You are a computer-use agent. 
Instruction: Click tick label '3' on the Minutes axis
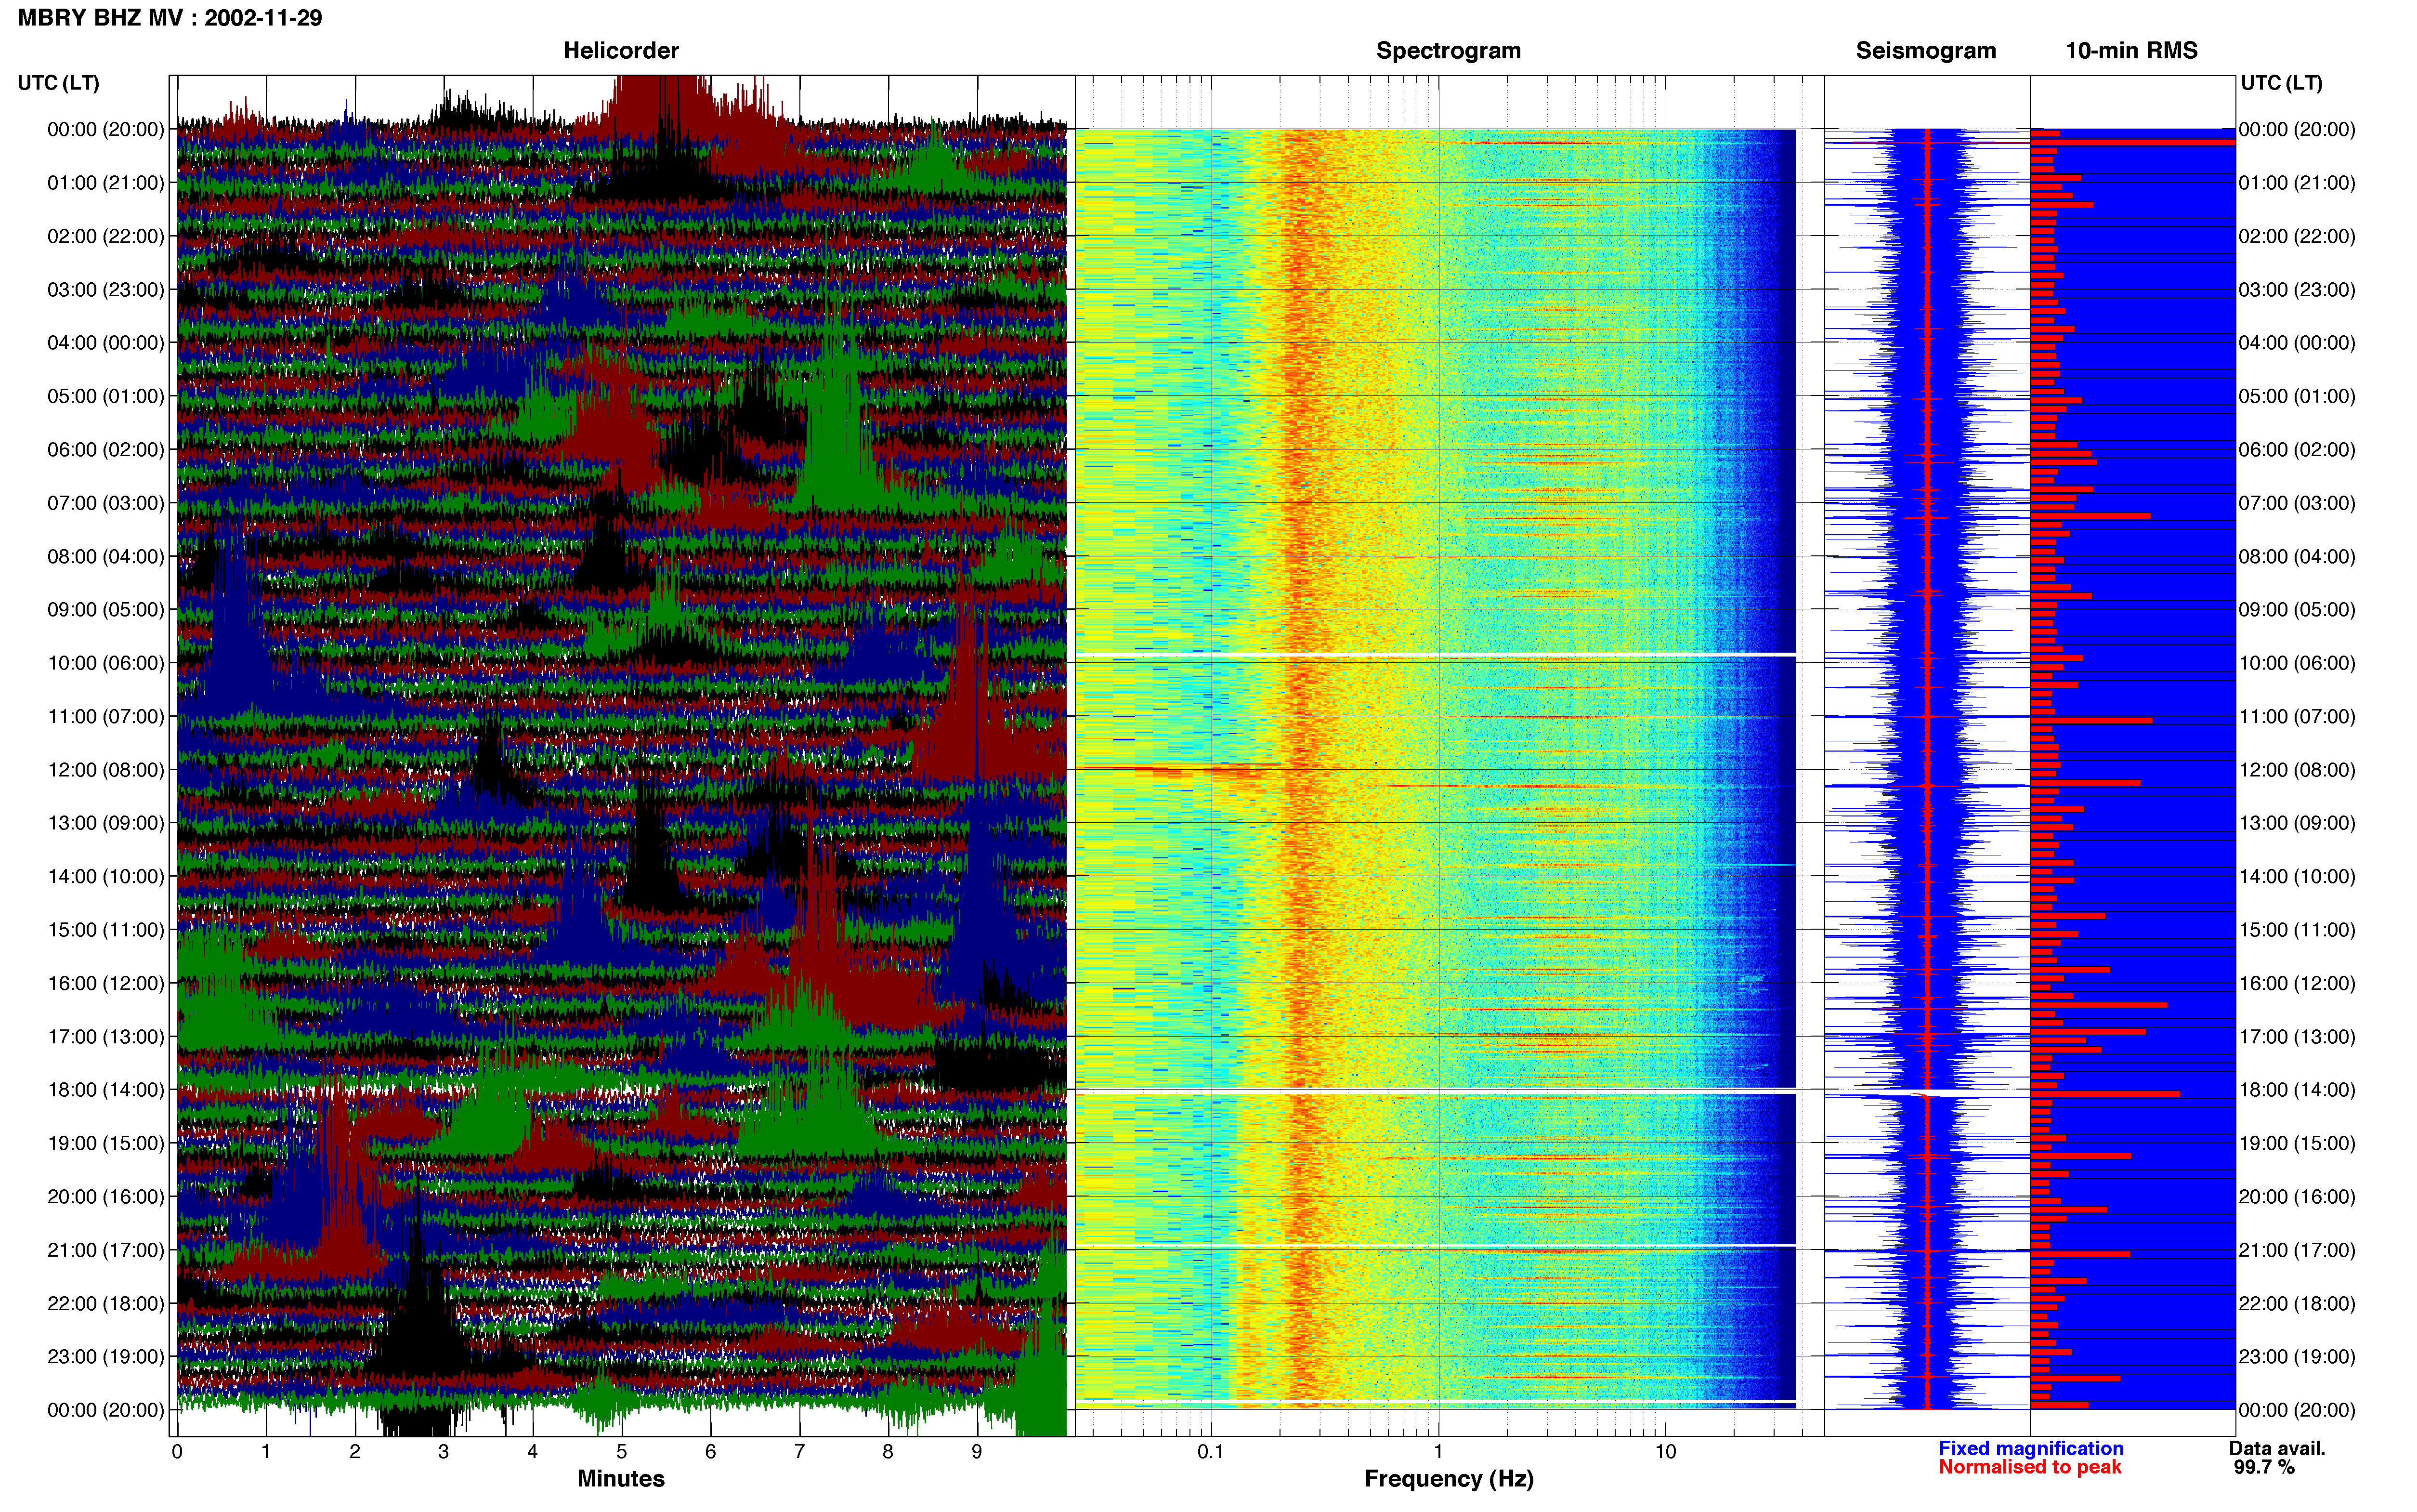[444, 1452]
